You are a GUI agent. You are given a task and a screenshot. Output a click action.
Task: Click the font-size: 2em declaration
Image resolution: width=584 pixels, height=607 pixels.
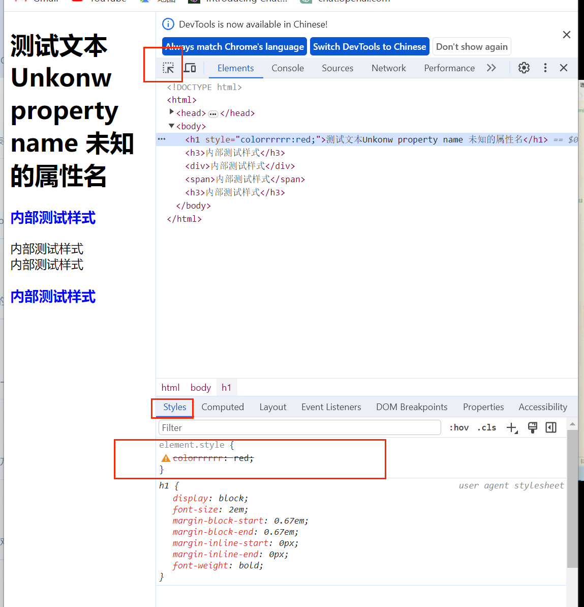210,509
